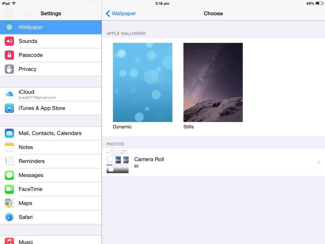Open Messages settings row

51,175
